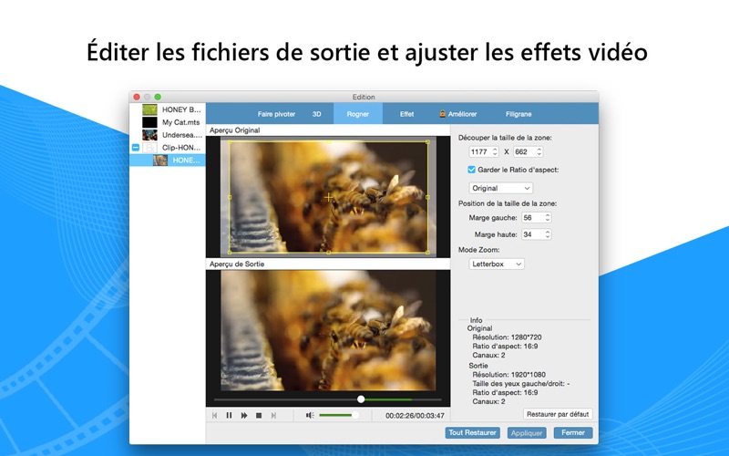Pause the video playback
729x456 pixels.
(x=229, y=416)
